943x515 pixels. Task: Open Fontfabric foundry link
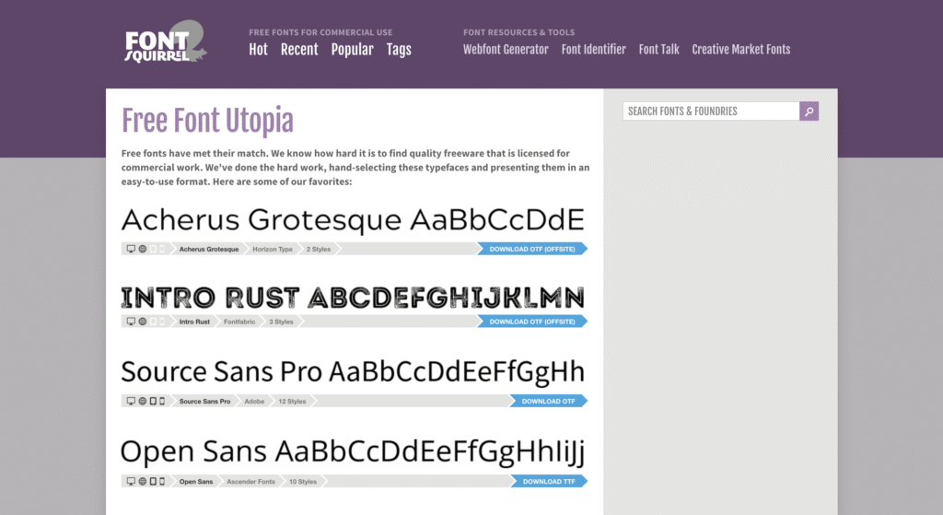pyautogui.click(x=239, y=322)
